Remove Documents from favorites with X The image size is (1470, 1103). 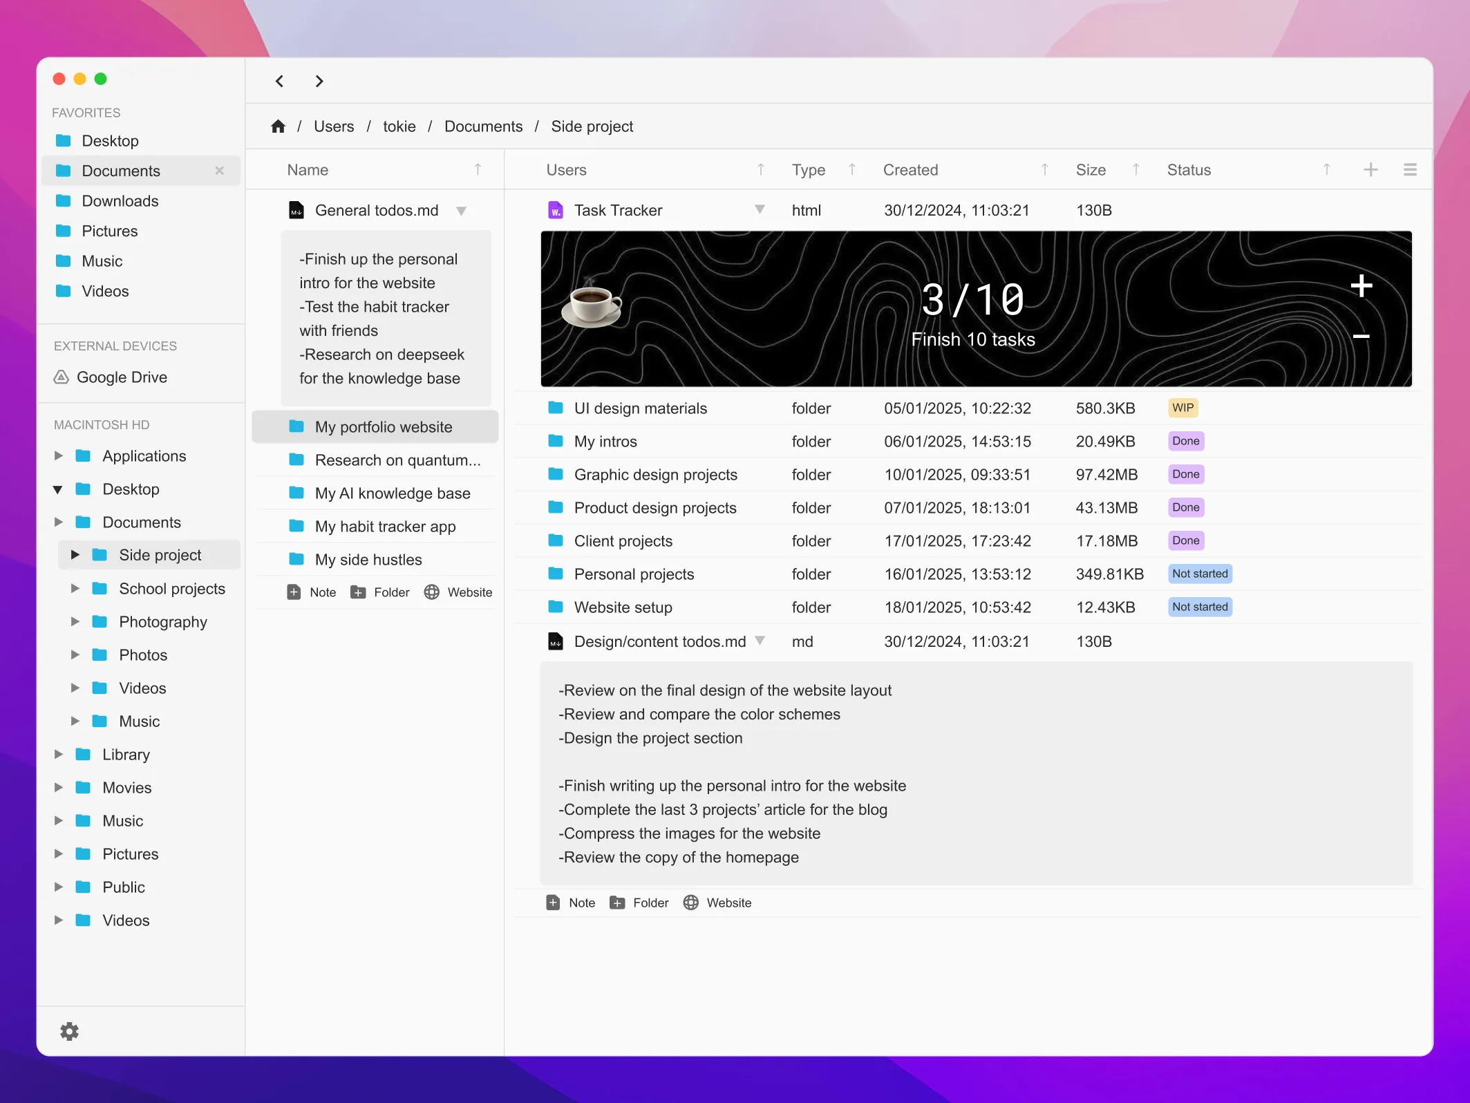pos(220,171)
